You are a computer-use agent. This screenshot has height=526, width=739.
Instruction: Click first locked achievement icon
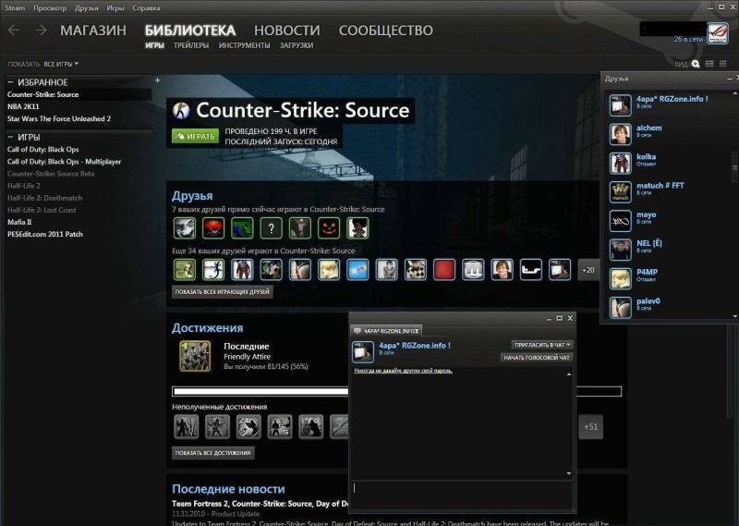tap(187, 427)
